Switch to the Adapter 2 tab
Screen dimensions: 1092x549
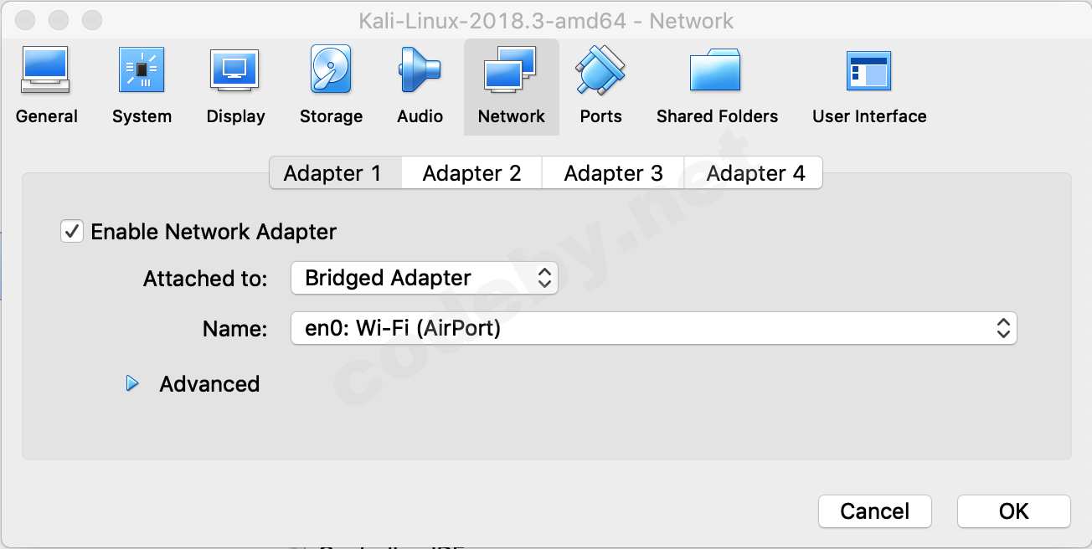coord(471,173)
